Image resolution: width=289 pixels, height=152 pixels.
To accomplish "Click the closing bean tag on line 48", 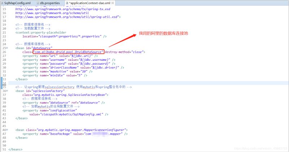I will click(22, 138).
